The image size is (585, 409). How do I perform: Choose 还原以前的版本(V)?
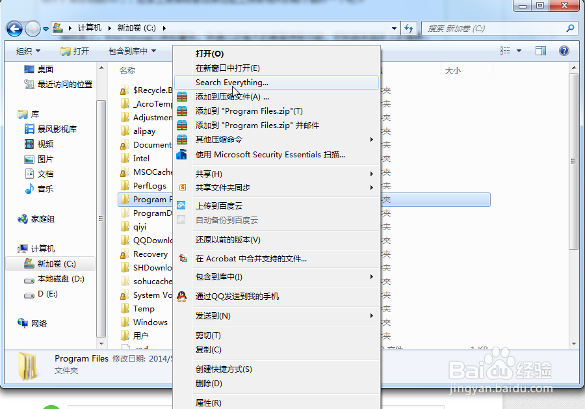click(x=276, y=239)
